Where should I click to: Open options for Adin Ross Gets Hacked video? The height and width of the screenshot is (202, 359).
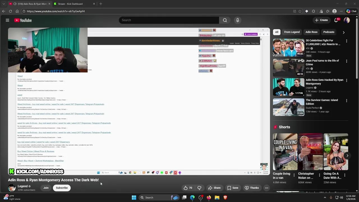click(346, 80)
